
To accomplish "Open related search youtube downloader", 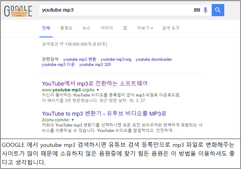I will [154, 59].
